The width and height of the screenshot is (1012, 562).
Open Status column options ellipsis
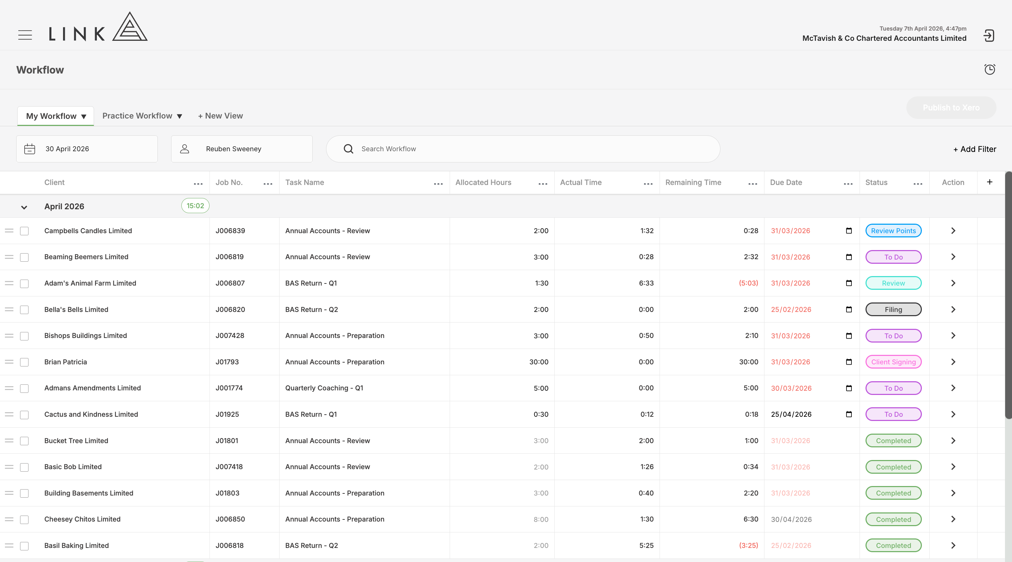click(x=918, y=184)
